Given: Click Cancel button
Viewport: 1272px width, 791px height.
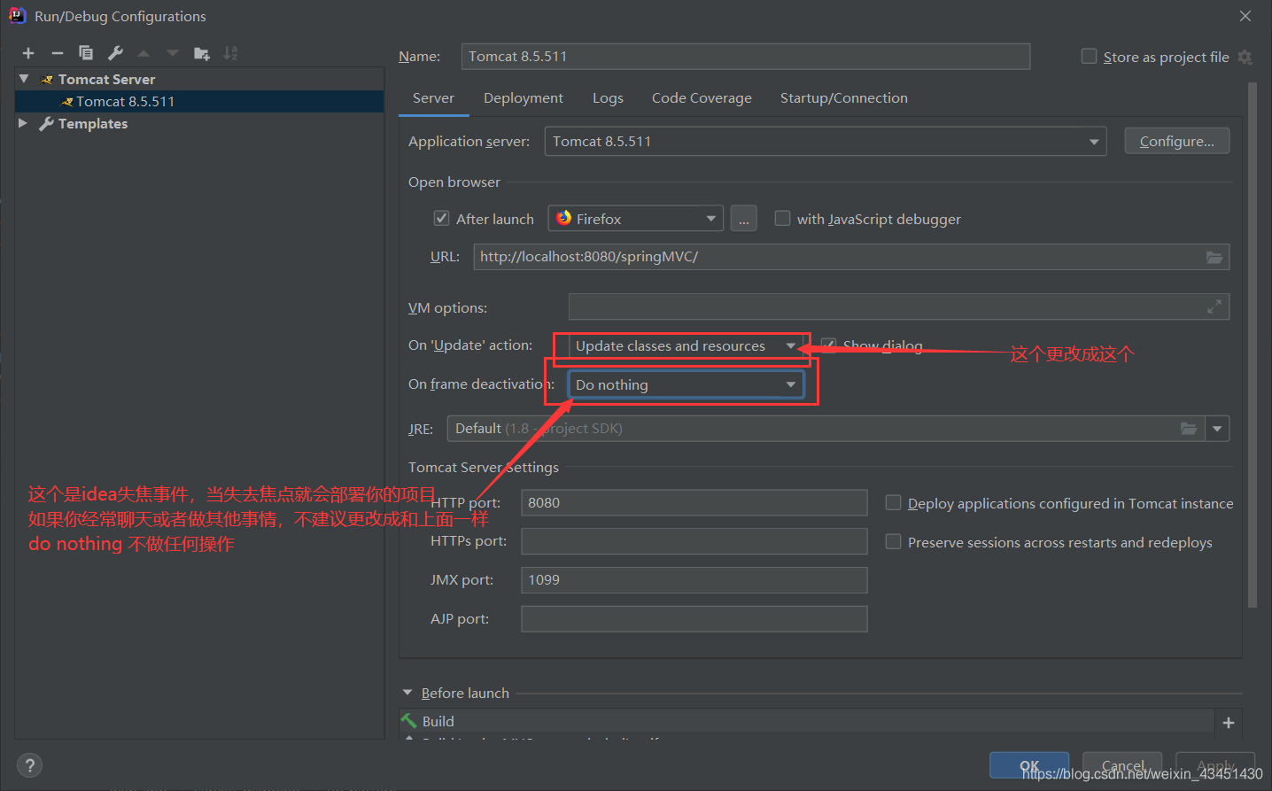Looking at the screenshot, I should pyautogui.click(x=1122, y=766).
